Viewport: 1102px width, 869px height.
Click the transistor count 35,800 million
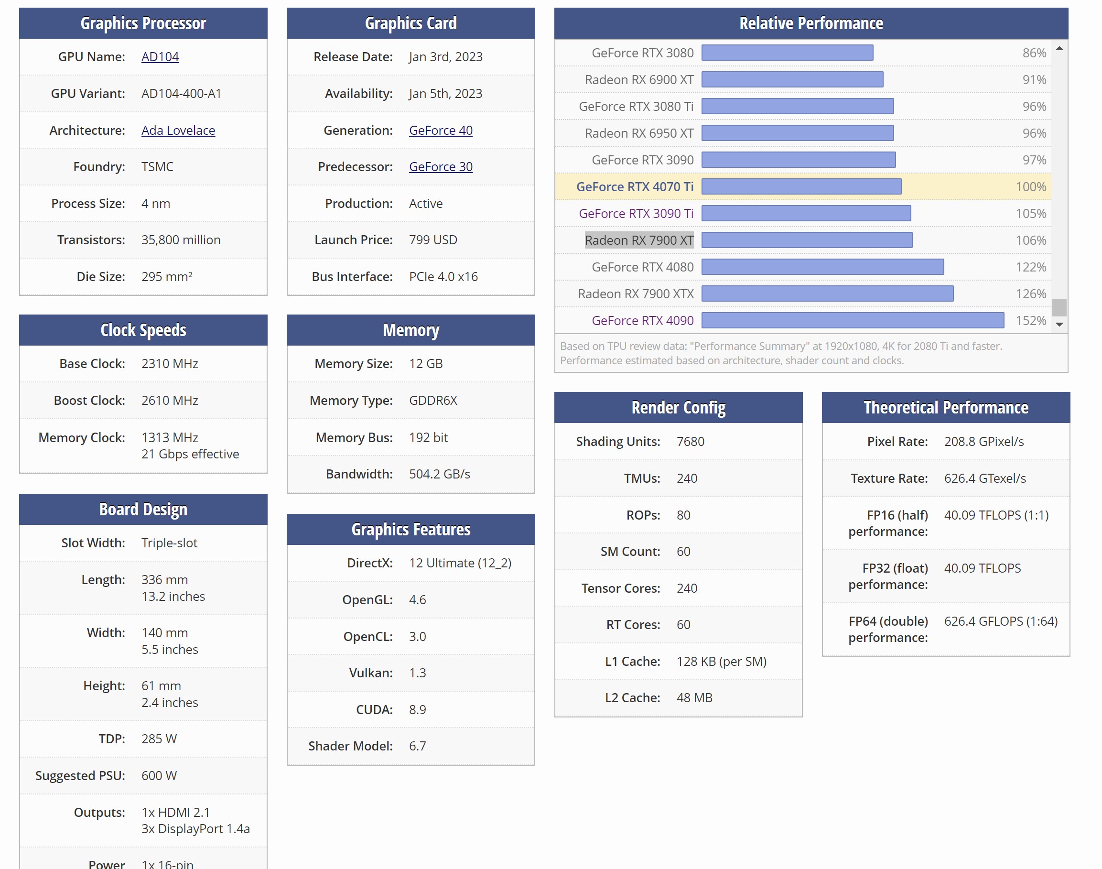pyautogui.click(x=181, y=240)
